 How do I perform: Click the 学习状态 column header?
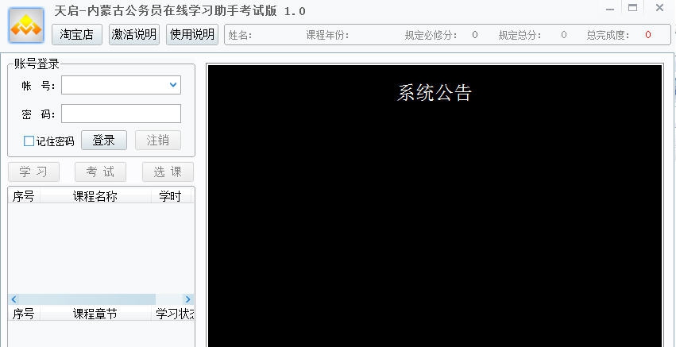click(173, 314)
